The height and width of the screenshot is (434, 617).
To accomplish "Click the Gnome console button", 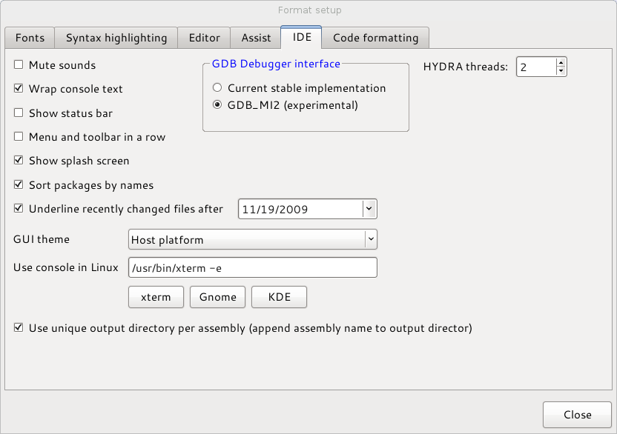I will (x=218, y=297).
